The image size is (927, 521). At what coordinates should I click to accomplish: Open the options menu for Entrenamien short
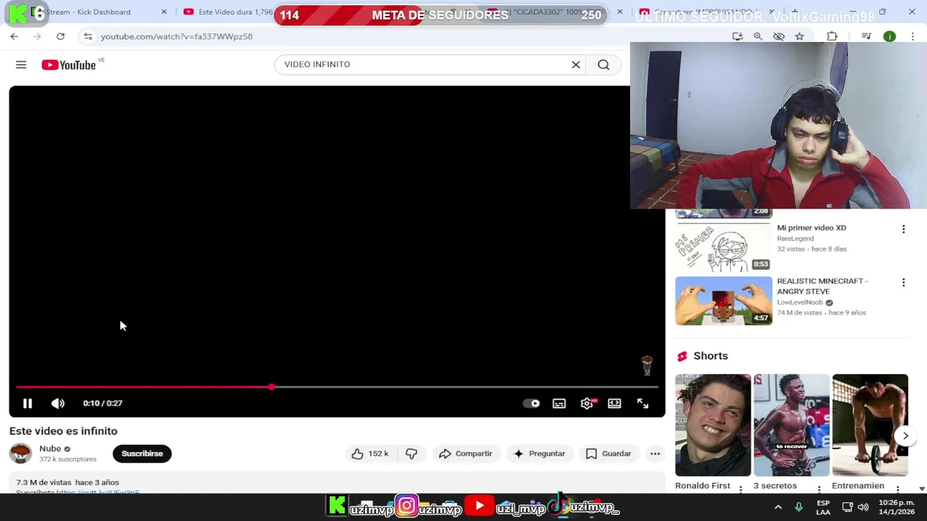click(x=897, y=490)
